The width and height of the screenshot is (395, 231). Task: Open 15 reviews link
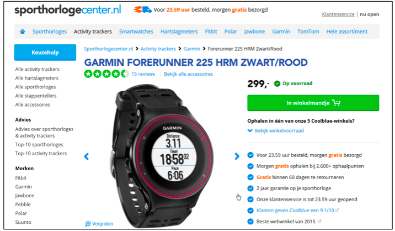coord(143,74)
